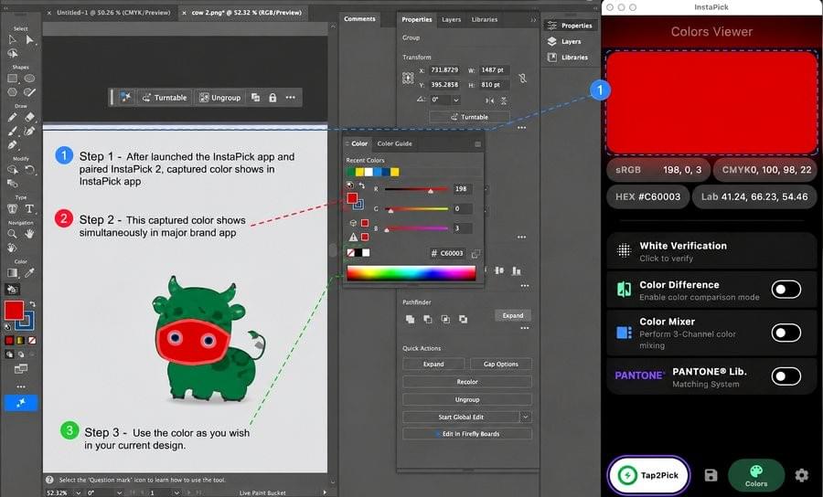This screenshot has width=823, height=497.
Task: Click the InstaPick save disk icon
Action: (711, 475)
